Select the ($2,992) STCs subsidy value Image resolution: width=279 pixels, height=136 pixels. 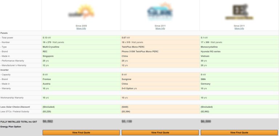click(x=205, y=112)
